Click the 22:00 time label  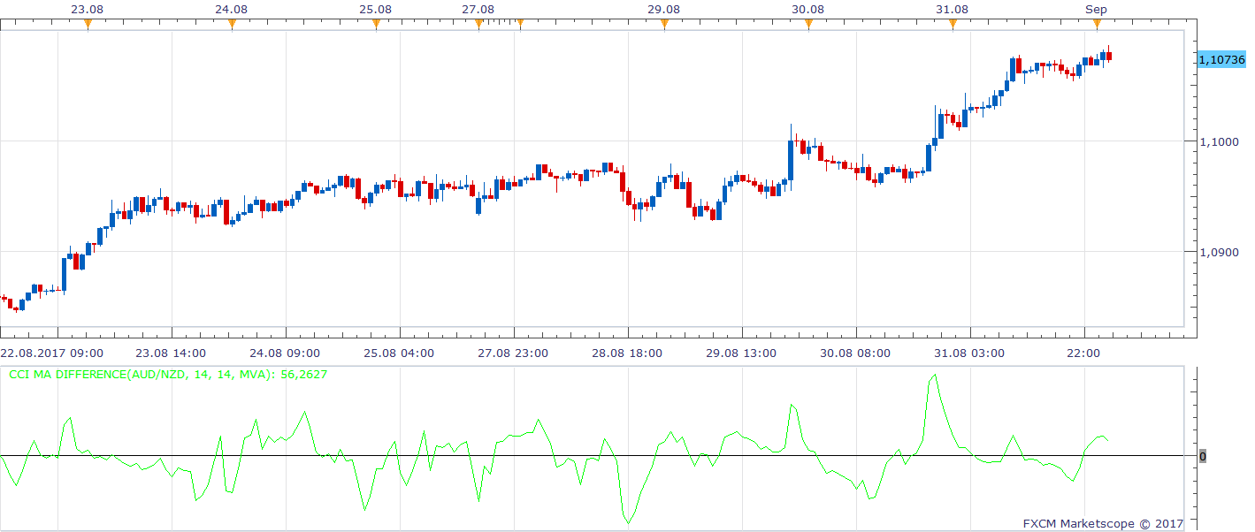1084,353
